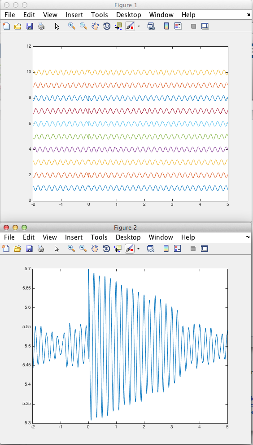
Task: Expand brush color dropdown arrow in Figure 1
Action: pos(139,27)
